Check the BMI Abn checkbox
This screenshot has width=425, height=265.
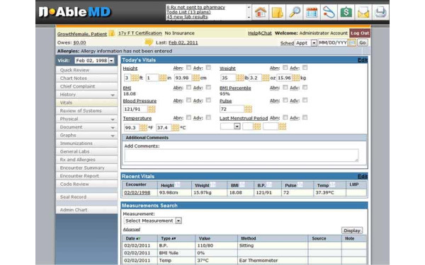(x=188, y=87)
